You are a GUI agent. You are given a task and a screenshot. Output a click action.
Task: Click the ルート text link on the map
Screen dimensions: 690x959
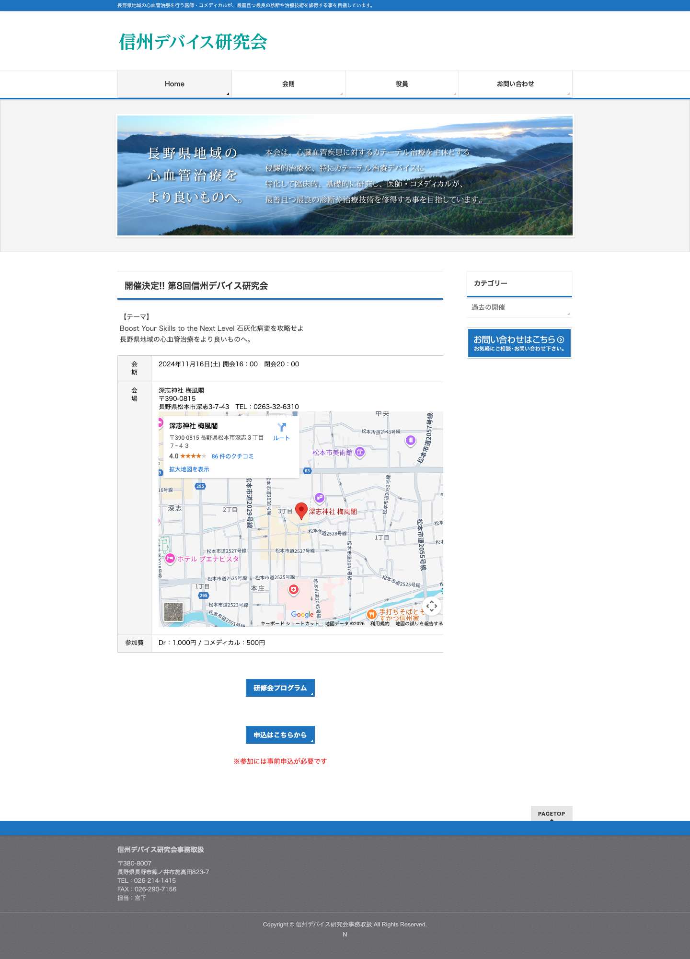pos(282,438)
